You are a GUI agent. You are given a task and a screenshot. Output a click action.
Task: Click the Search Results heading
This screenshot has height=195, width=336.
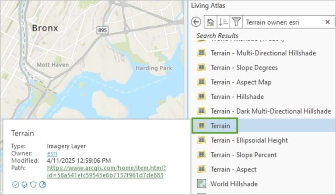[217, 35]
